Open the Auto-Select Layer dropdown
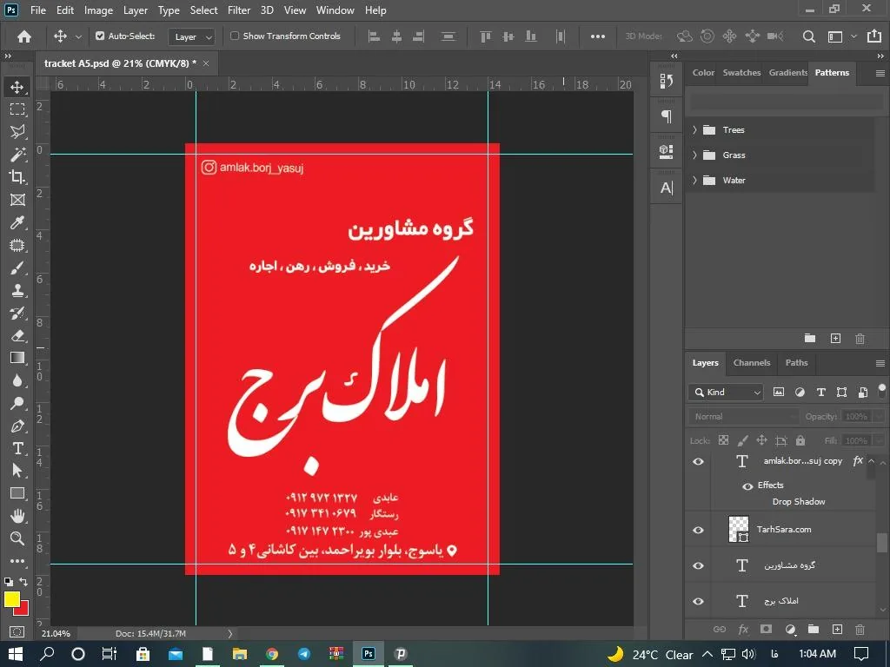Screen dimensions: 890x667 (191, 36)
